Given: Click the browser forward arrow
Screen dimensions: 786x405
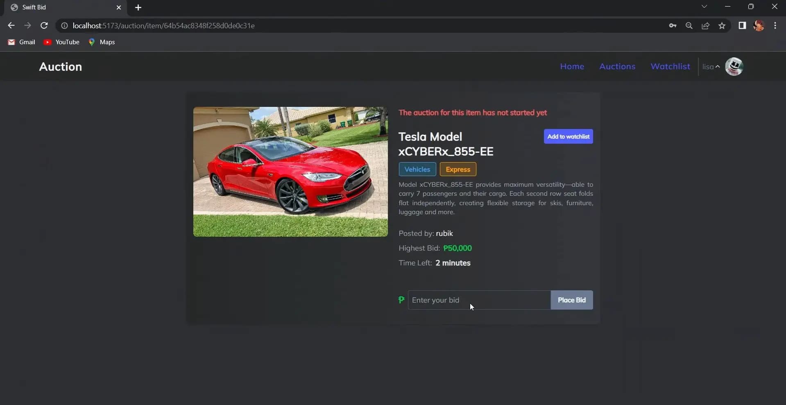Looking at the screenshot, I should tap(27, 25).
